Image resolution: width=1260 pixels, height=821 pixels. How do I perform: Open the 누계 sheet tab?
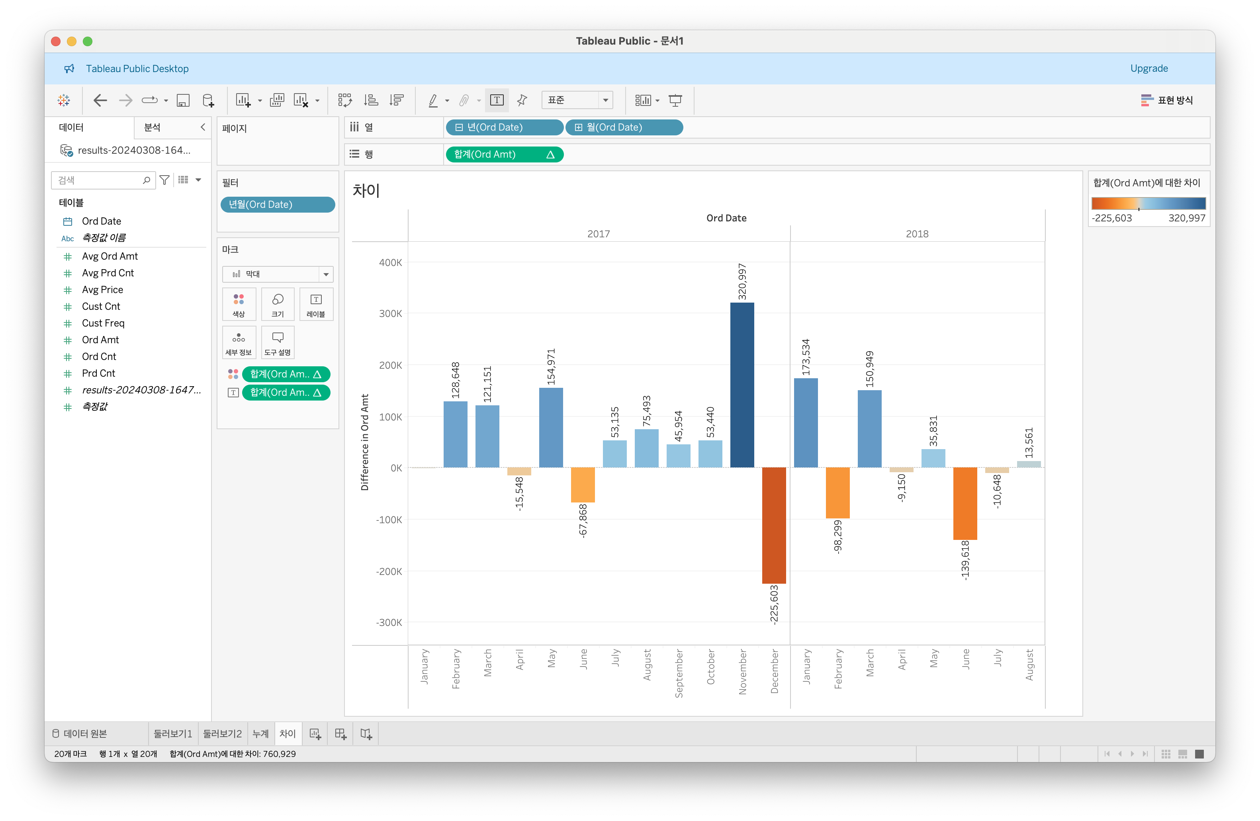click(x=260, y=734)
